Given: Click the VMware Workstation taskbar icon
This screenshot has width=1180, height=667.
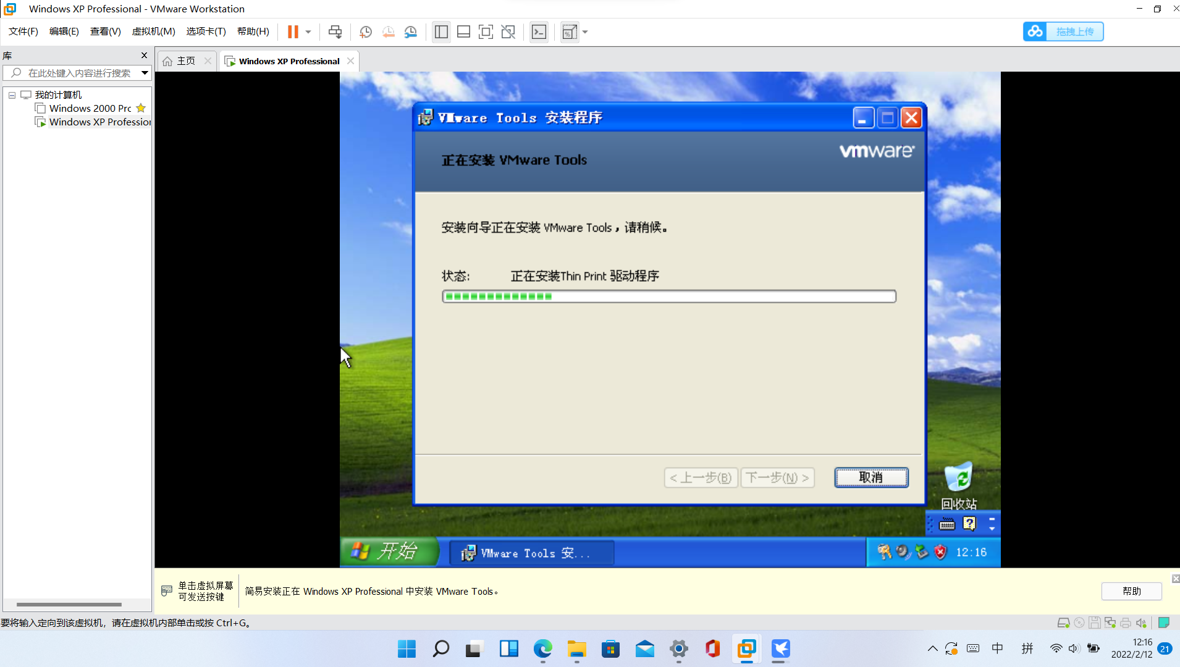Looking at the screenshot, I should (746, 648).
